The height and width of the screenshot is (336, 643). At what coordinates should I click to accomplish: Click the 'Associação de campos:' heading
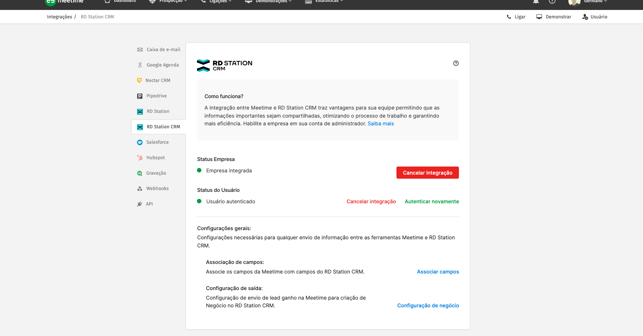235,262
